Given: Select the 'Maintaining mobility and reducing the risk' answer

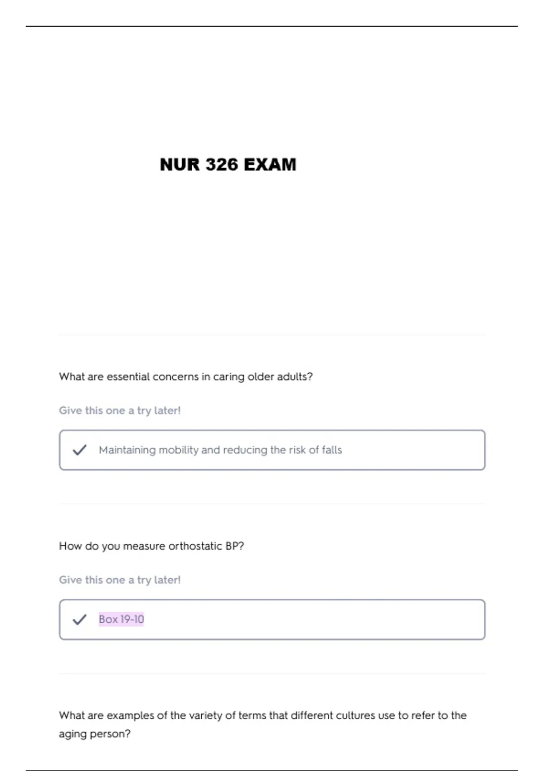Looking at the screenshot, I should click(220, 450).
